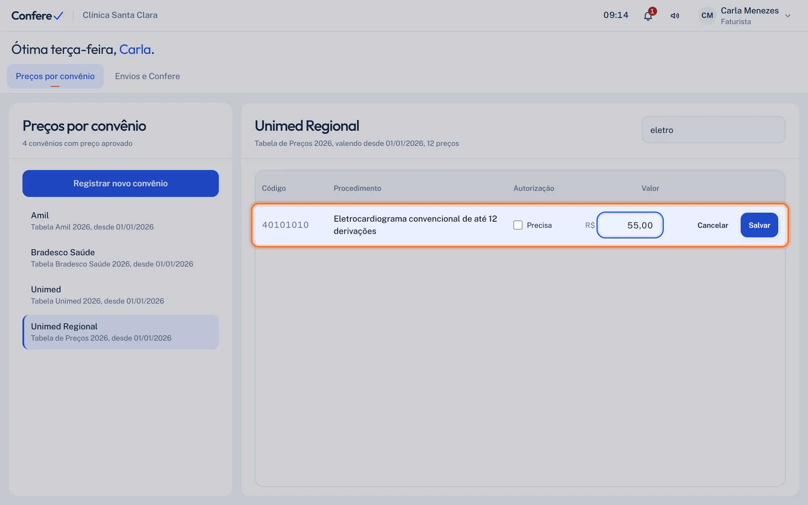
Task: Select the Bradesco Saúde convênio
Action: click(120, 258)
